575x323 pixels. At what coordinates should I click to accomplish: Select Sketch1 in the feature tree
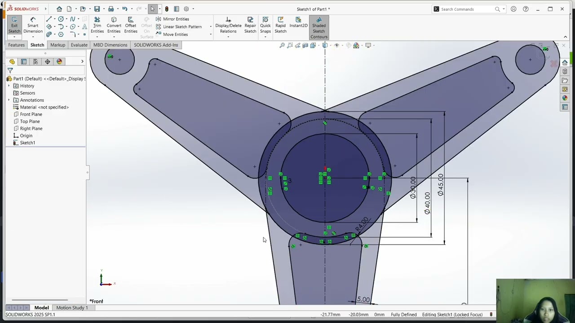point(27,143)
